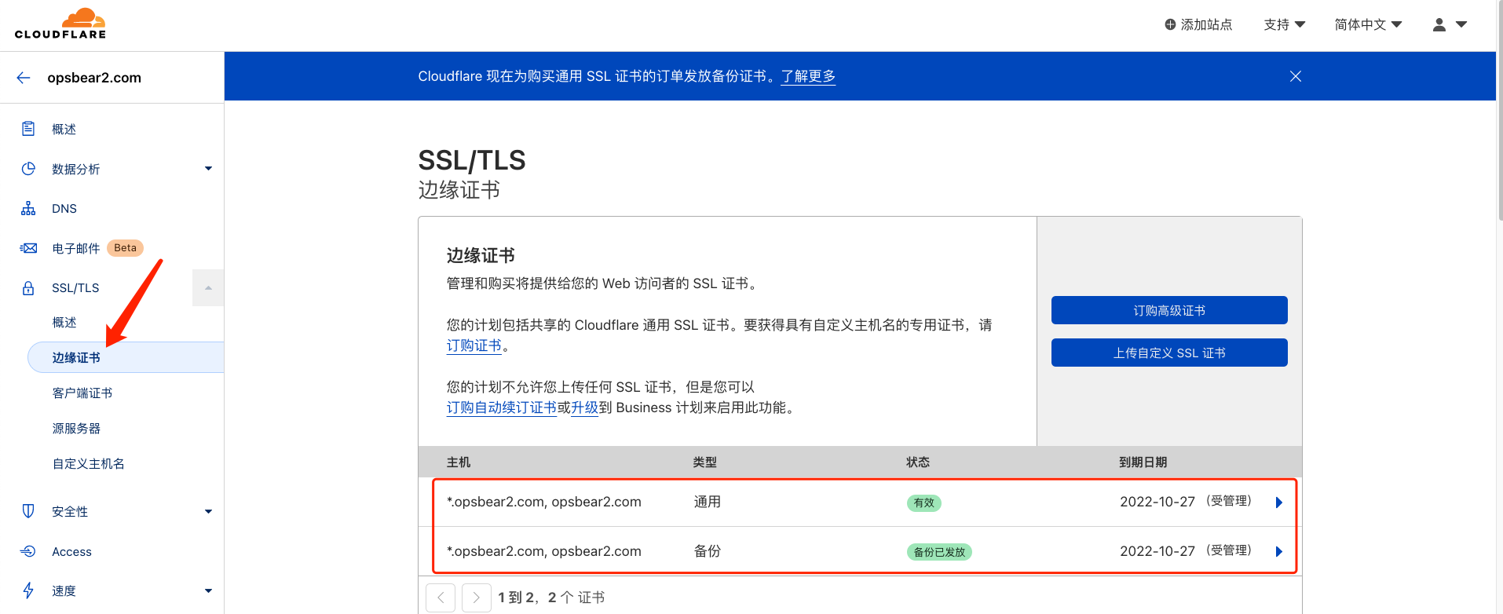Screen dimensions: 1503x614
Task: Click the clipboard icon for 概述
Action: (28, 129)
